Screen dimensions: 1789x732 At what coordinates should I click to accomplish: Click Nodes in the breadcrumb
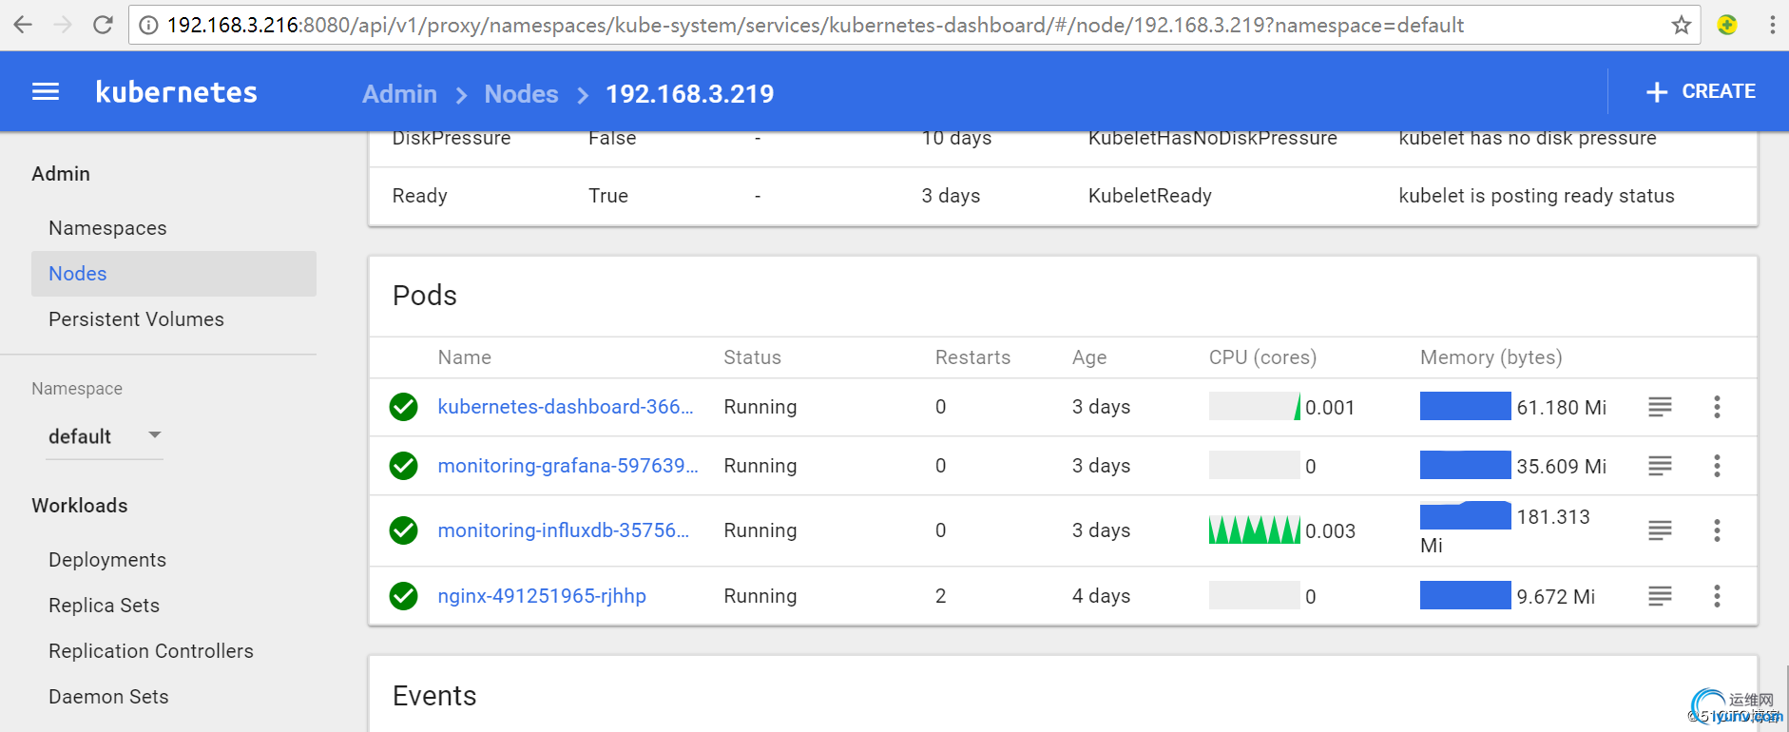coord(521,94)
